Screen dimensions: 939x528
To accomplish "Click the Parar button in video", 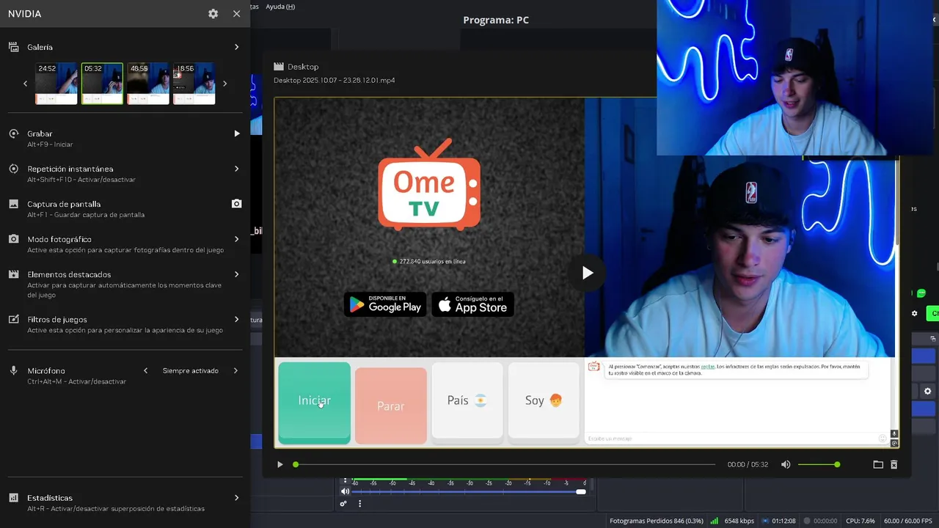I will [390, 406].
